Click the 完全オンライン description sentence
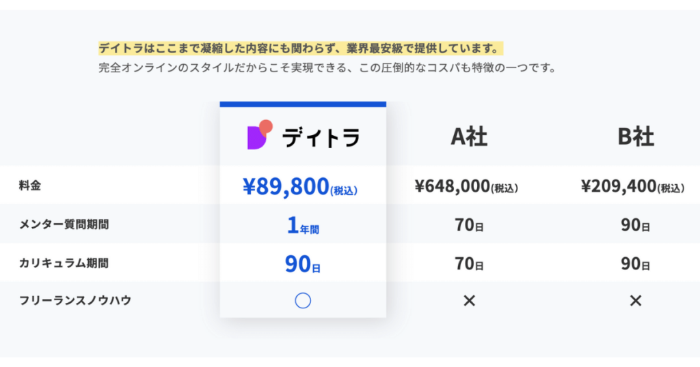700x367 pixels. (327, 68)
